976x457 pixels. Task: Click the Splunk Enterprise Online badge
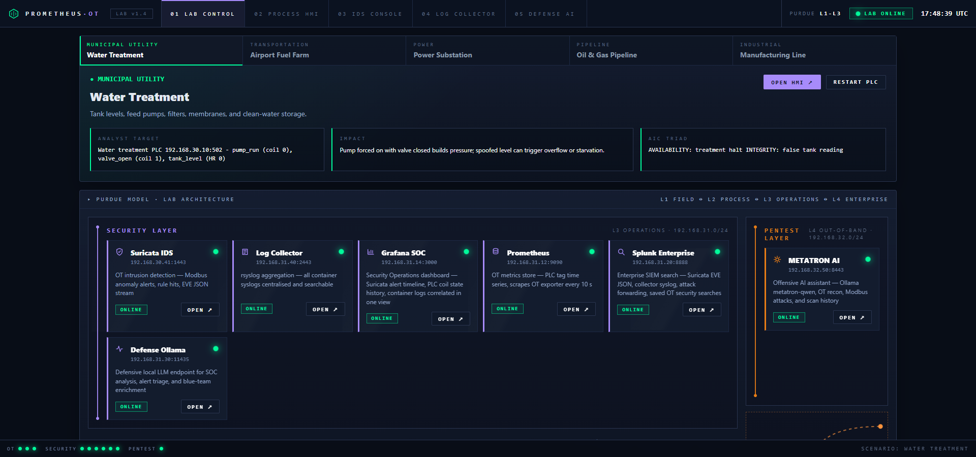coord(633,310)
